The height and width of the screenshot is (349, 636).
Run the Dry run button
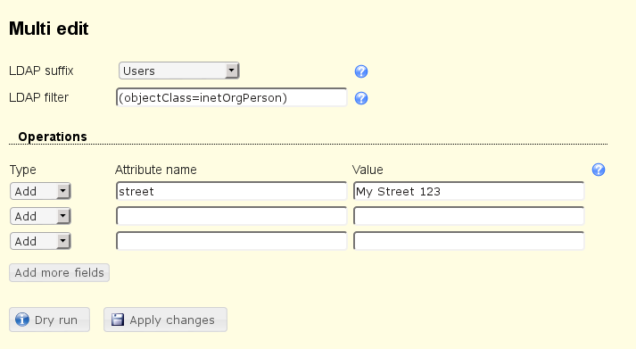pyautogui.click(x=49, y=320)
